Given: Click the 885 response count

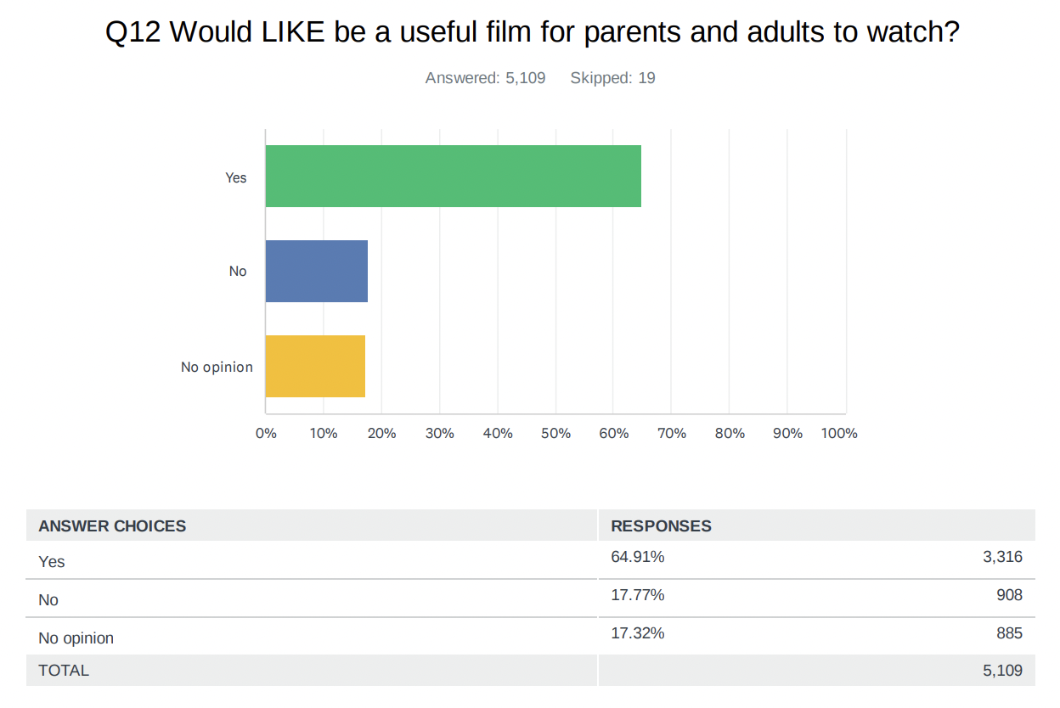Looking at the screenshot, I should [1008, 633].
